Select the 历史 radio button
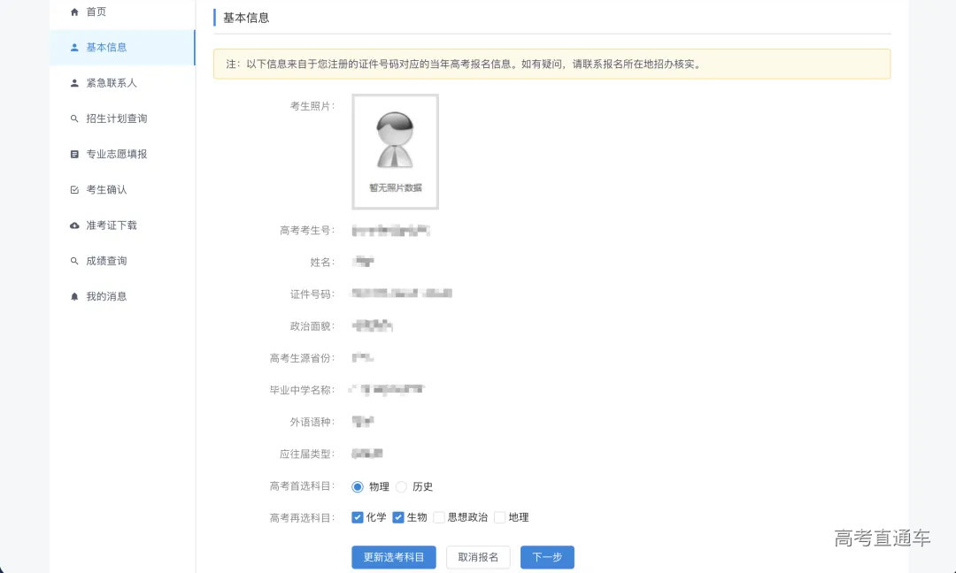Viewport: 956px width, 573px height. tap(401, 486)
